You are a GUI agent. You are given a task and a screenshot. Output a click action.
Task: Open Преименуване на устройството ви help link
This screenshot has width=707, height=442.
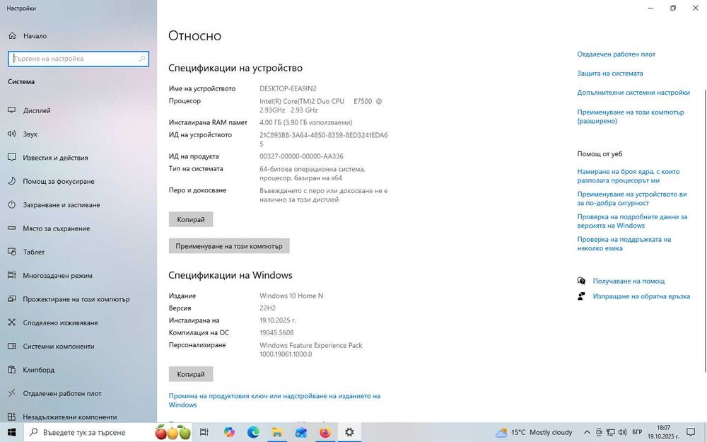[631, 199]
